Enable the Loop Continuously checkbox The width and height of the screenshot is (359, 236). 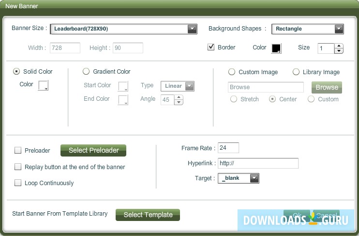point(18,183)
